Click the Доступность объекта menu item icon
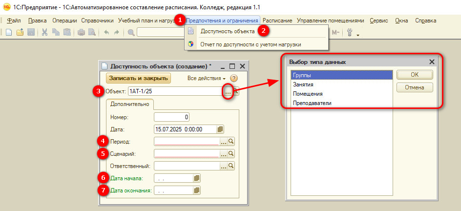Screen dimensions: 461x211 (191, 31)
